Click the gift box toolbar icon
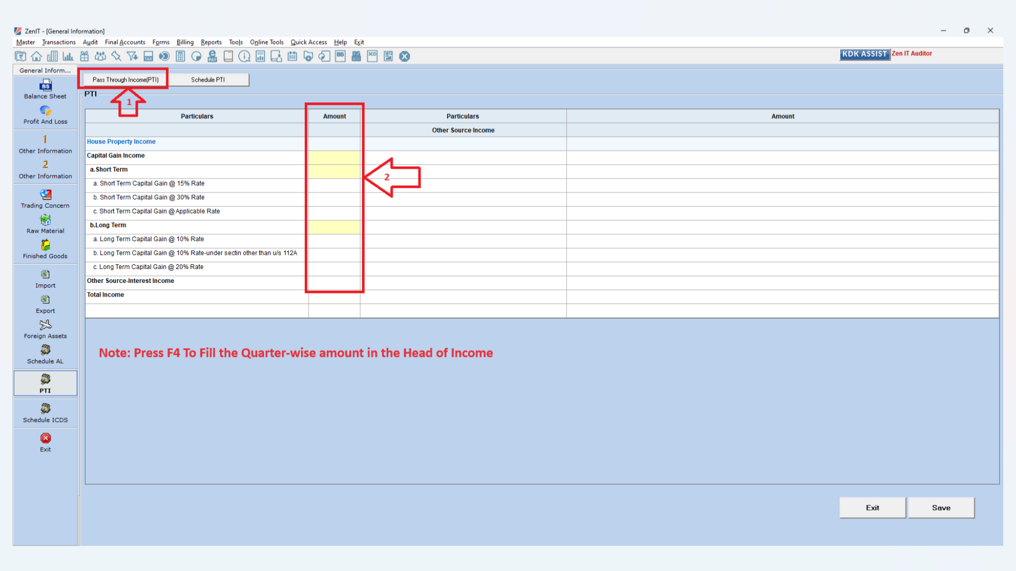Screen dimensions: 1016x571 (84, 56)
